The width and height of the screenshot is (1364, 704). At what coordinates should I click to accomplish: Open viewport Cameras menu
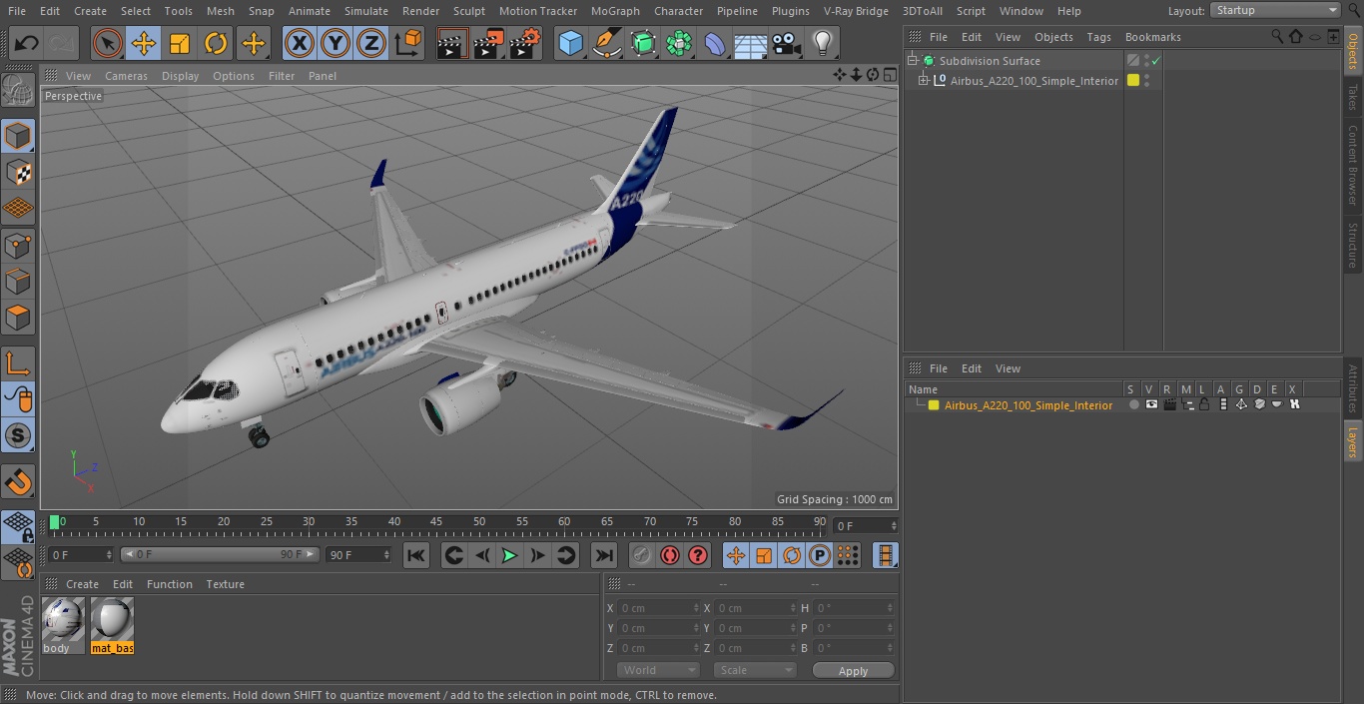tap(126, 76)
